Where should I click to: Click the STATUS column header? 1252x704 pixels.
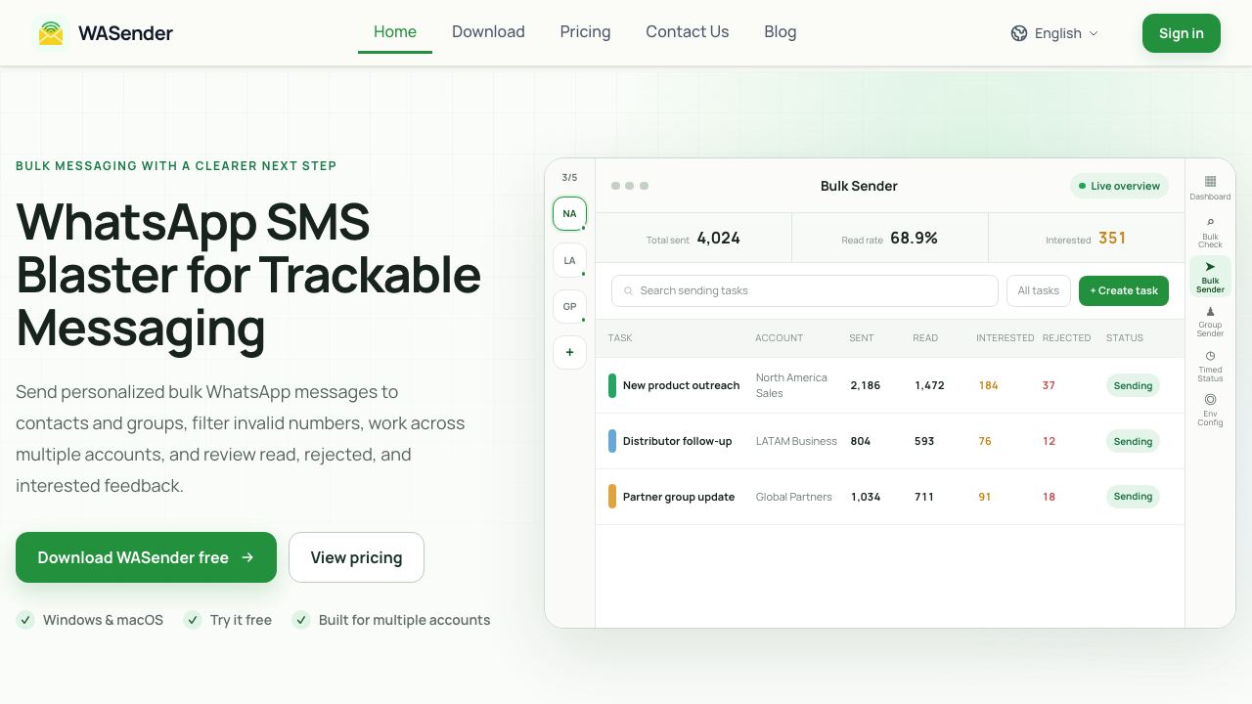click(1125, 337)
